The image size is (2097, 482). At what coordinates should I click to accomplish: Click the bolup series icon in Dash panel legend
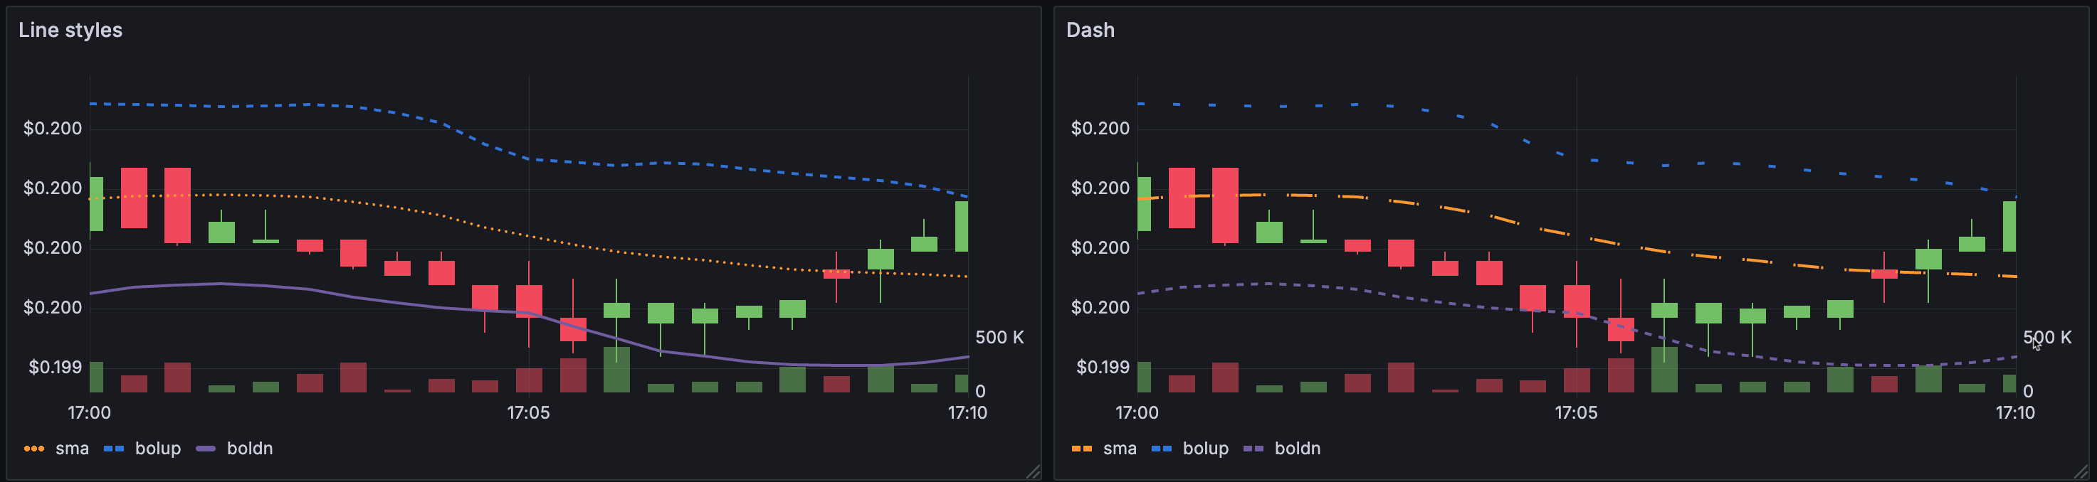(1162, 449)
